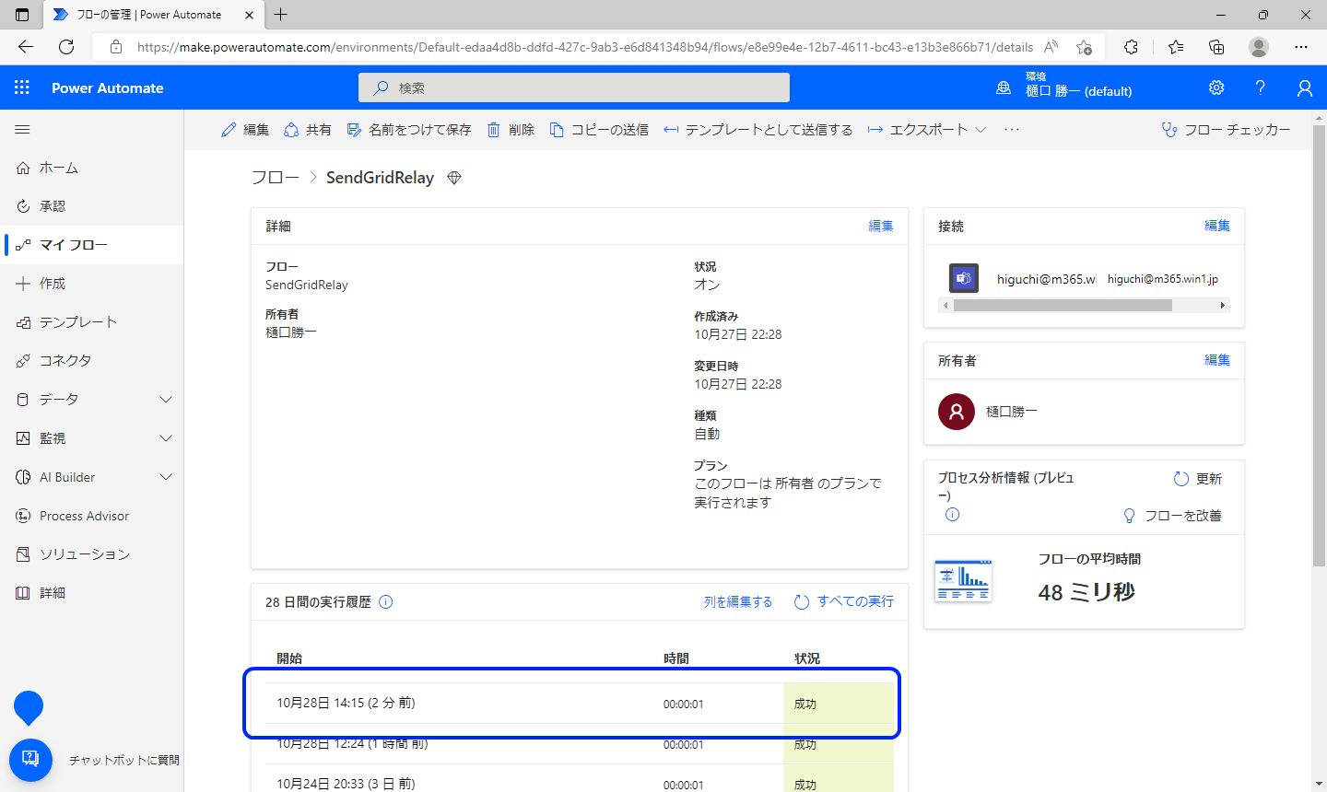Open browser settings ellipsis menu
1327x792 pixels.
[x=1301, y=47]
